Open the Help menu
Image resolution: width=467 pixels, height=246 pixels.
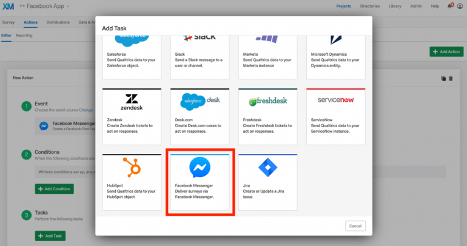coord(435,6)
